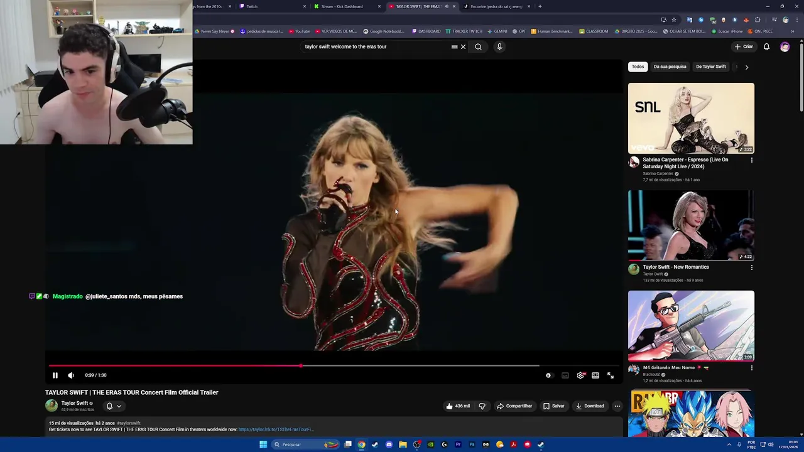Open the GEMINI bookmark
Screen dimensions: 804x452
497,31
